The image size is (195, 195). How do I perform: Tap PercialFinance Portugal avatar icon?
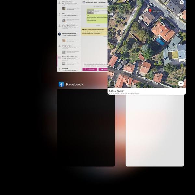click(59, 34)
